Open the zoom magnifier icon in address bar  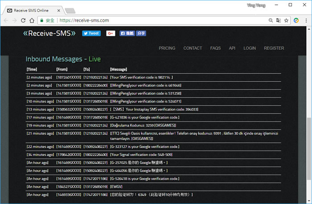[x=271, y=20]
